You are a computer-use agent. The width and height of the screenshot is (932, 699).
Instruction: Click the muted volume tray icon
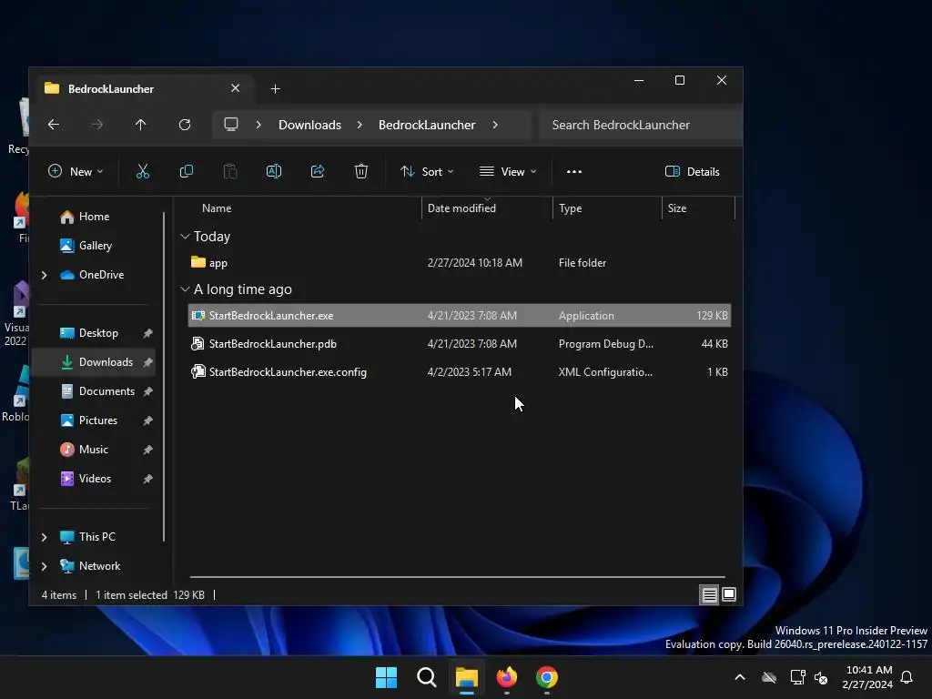(821, 677)
